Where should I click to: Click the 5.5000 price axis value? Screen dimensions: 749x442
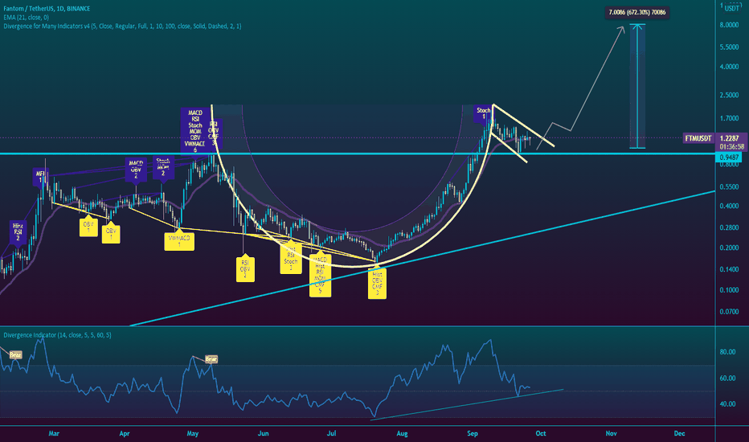(729, 47)
